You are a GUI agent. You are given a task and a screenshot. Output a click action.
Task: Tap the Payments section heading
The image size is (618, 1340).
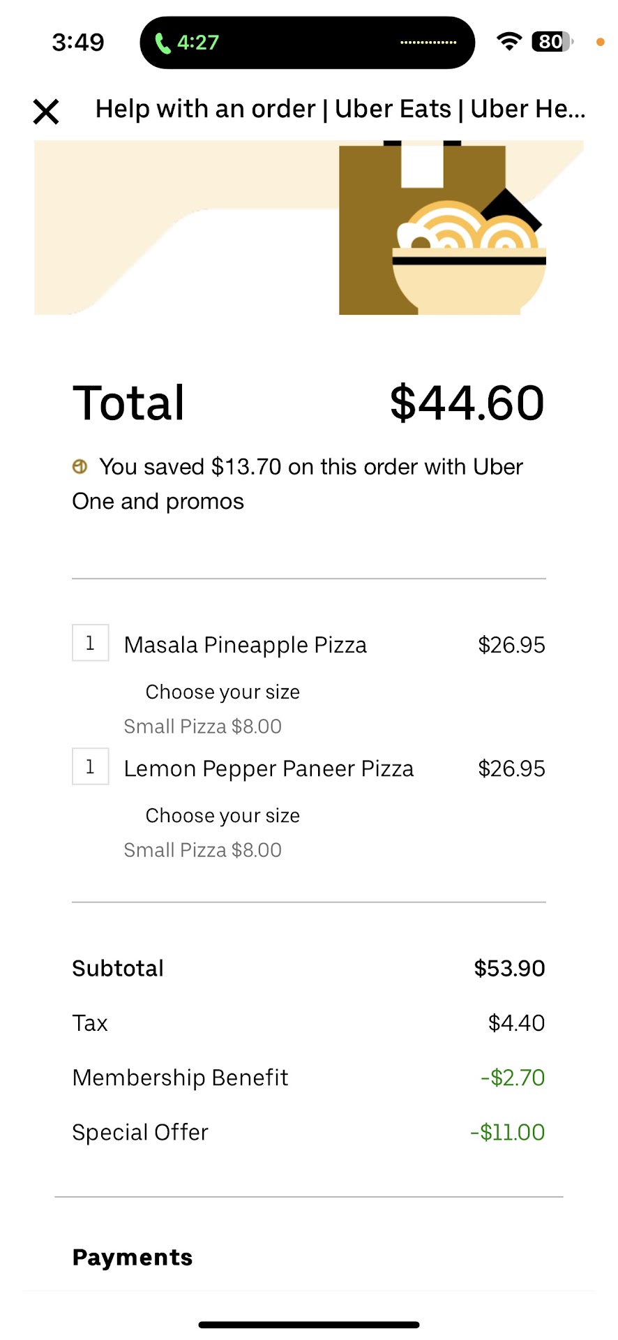(133, 1258)
